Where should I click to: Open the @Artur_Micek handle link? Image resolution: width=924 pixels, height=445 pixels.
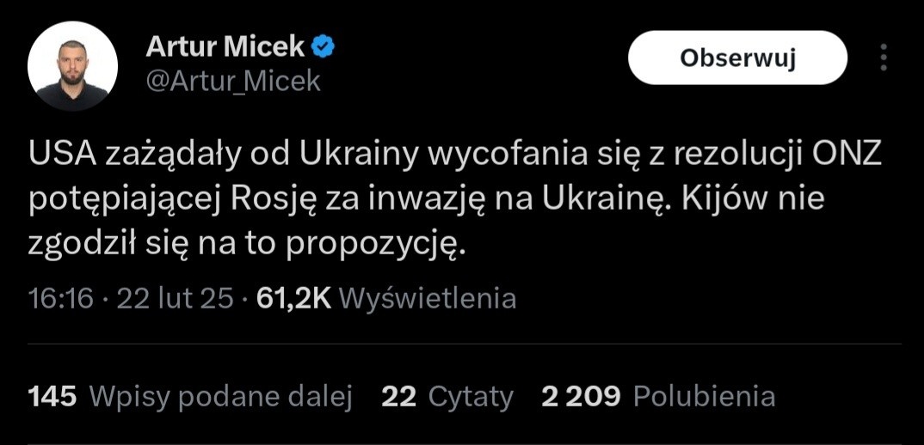233,81
